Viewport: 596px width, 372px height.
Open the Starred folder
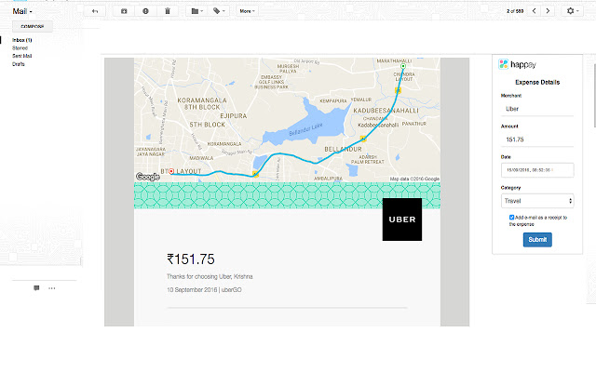point(20,47)
